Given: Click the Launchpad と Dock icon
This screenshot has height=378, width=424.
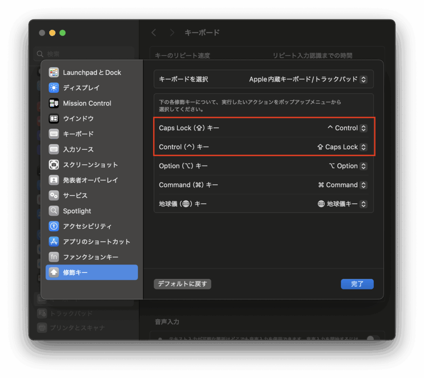Looking at the screenshot, I should click(54, 72).
